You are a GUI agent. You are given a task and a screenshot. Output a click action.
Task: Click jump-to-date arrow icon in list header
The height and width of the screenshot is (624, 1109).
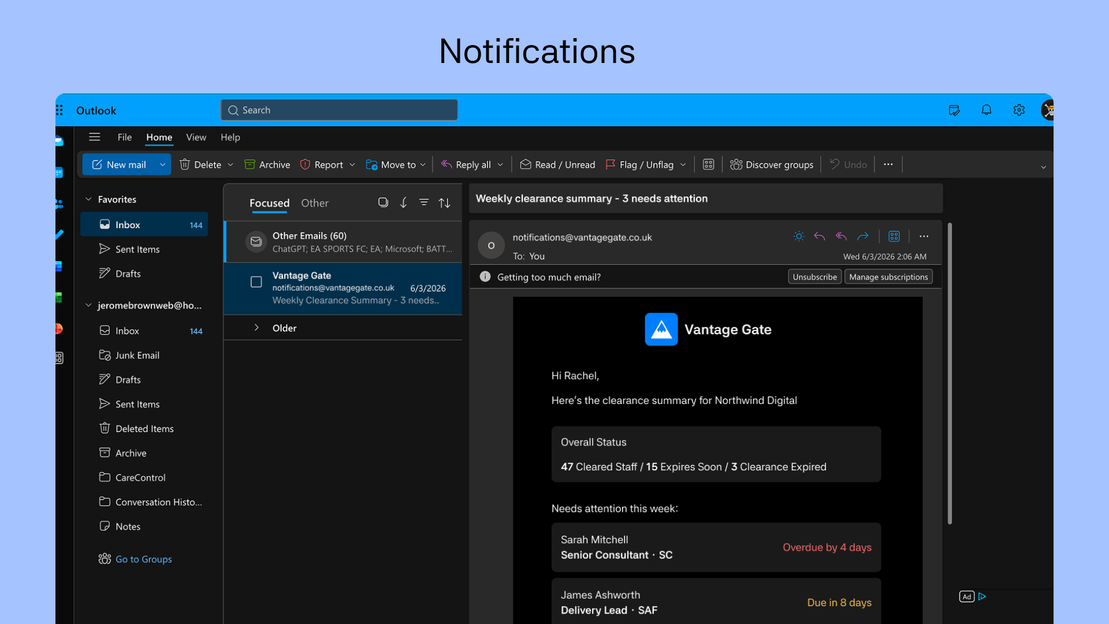pyautogui.click(x=404, y=203)
